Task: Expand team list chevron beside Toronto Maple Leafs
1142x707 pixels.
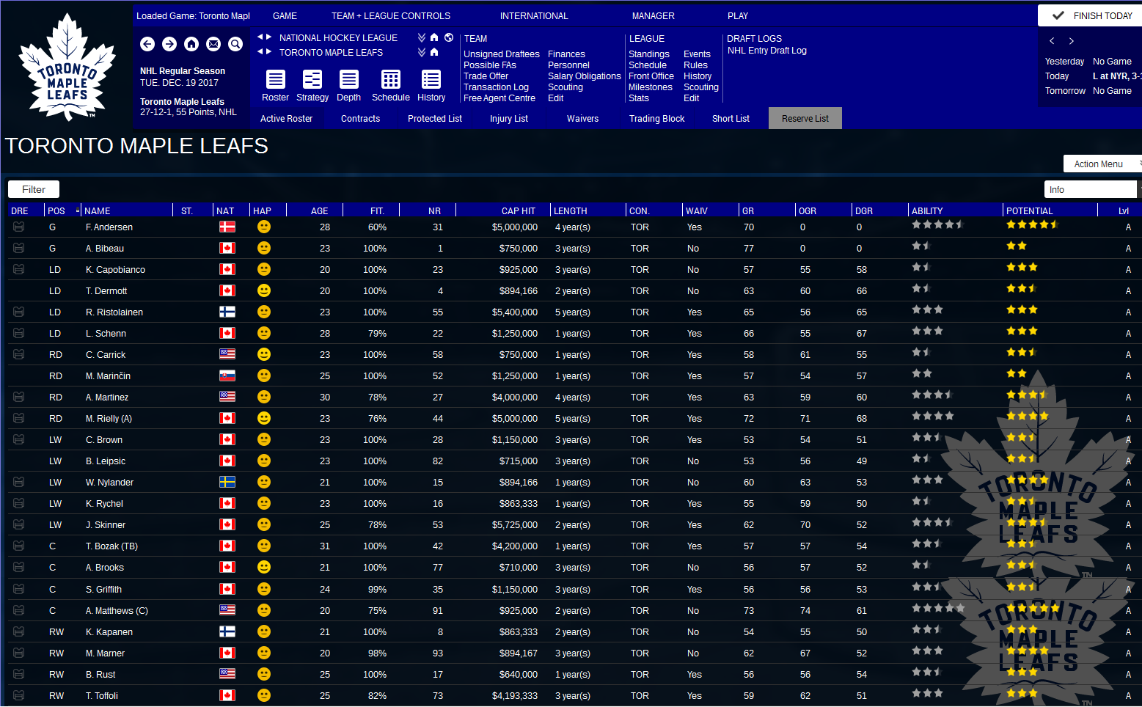Action: pos(422,52)
